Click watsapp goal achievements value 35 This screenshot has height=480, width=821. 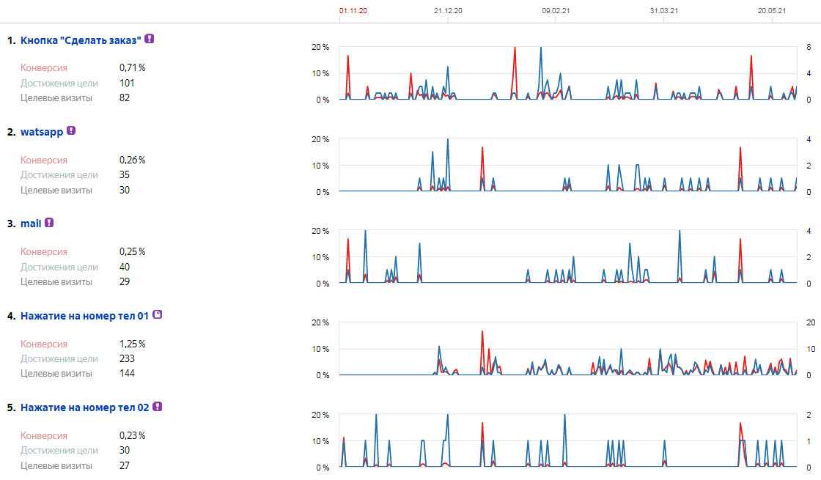pos(125,175)
